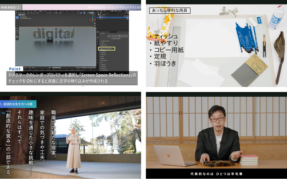Click the Add Cube tool icon
Screen dimensions: 287x179
[x=17, y=39]
